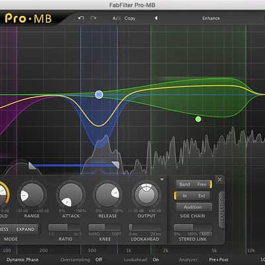Viewport: 265px width, 265px height.
Task: Switch side chain to Band mode
Action: pyautogui.click(x=185, y=184)
